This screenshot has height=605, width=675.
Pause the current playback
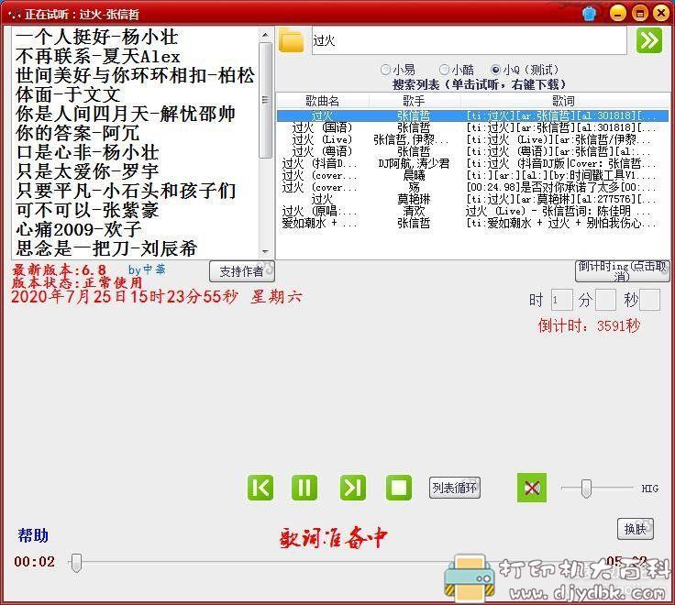click(304, 488)
